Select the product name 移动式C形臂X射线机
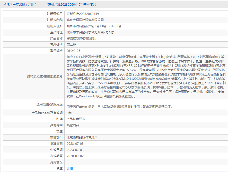The width and height of the screenshot is (228, 173). [81, 39]
